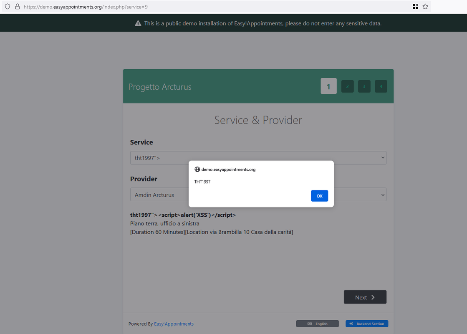
Task: Click the Progetto Arcturus company title
Action: (x=160, y=87)
